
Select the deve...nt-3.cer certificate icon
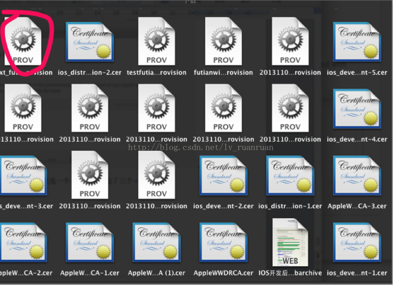(23, 175)
